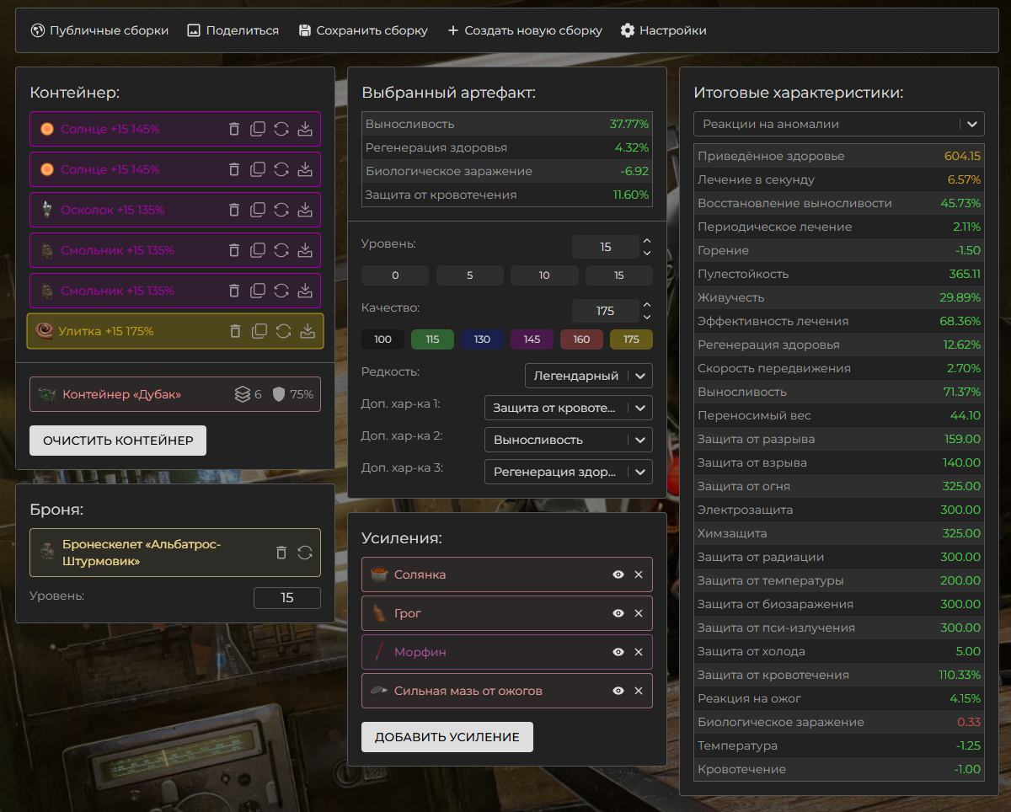
Task: Open the Редкость dropdown
Action: point(588,376)
